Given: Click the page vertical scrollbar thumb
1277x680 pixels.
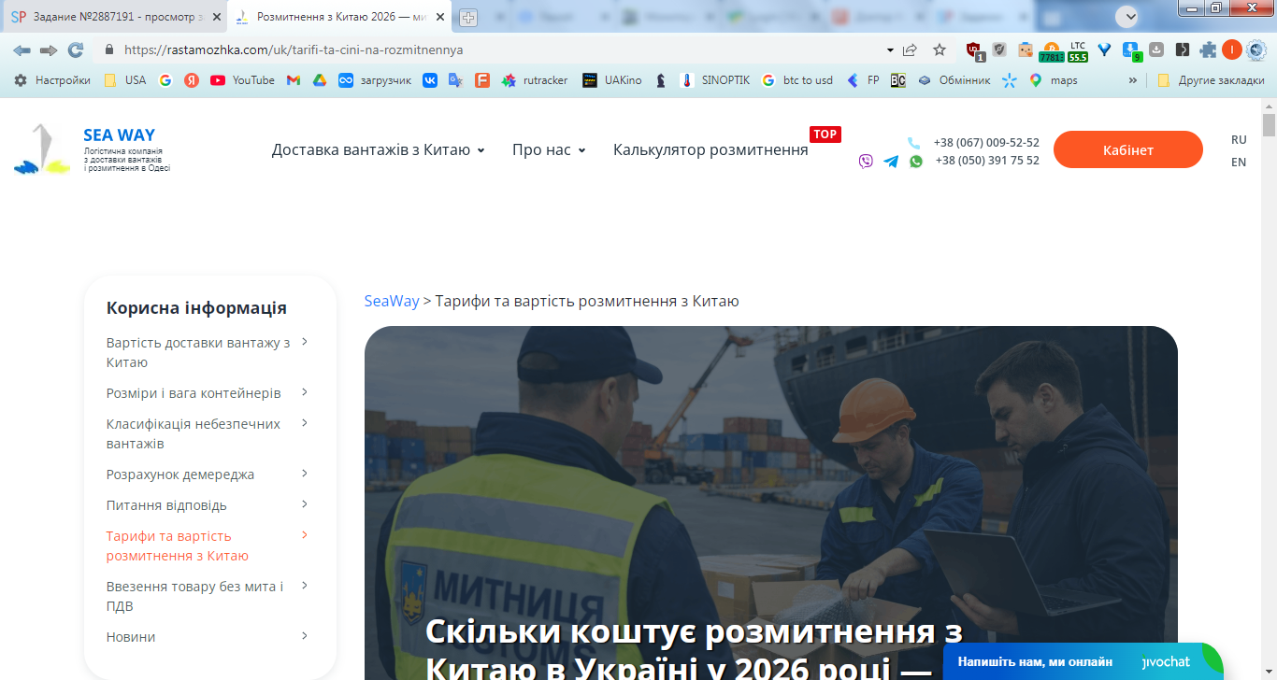Looking at the screenshot, I should point(1269,125).
